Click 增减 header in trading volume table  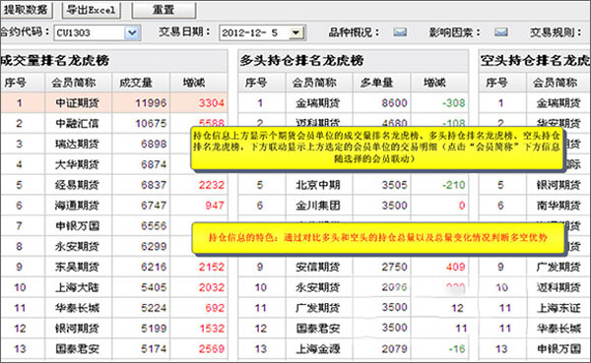[194, 83]
